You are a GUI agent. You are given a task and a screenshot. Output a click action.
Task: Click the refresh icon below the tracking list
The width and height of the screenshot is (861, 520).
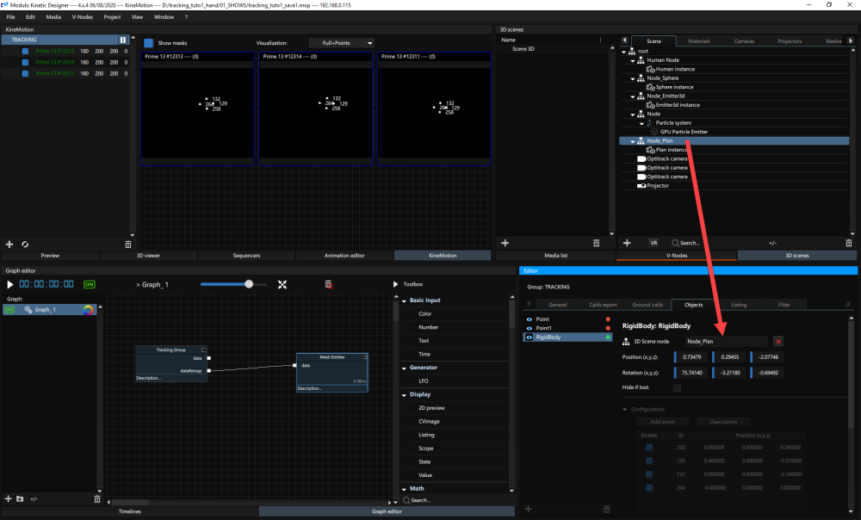25,245
